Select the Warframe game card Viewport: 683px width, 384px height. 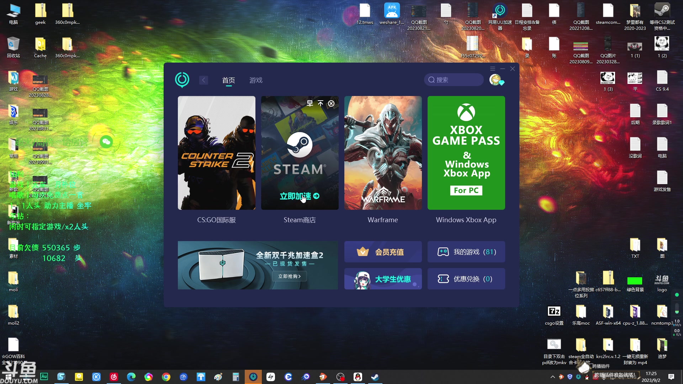(x=383, y=153)
